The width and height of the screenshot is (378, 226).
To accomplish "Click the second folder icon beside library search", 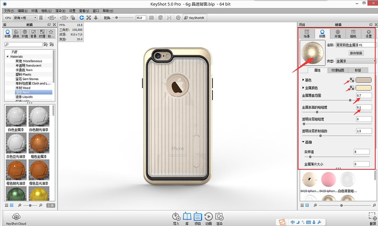I will click(x=52, y=44).
